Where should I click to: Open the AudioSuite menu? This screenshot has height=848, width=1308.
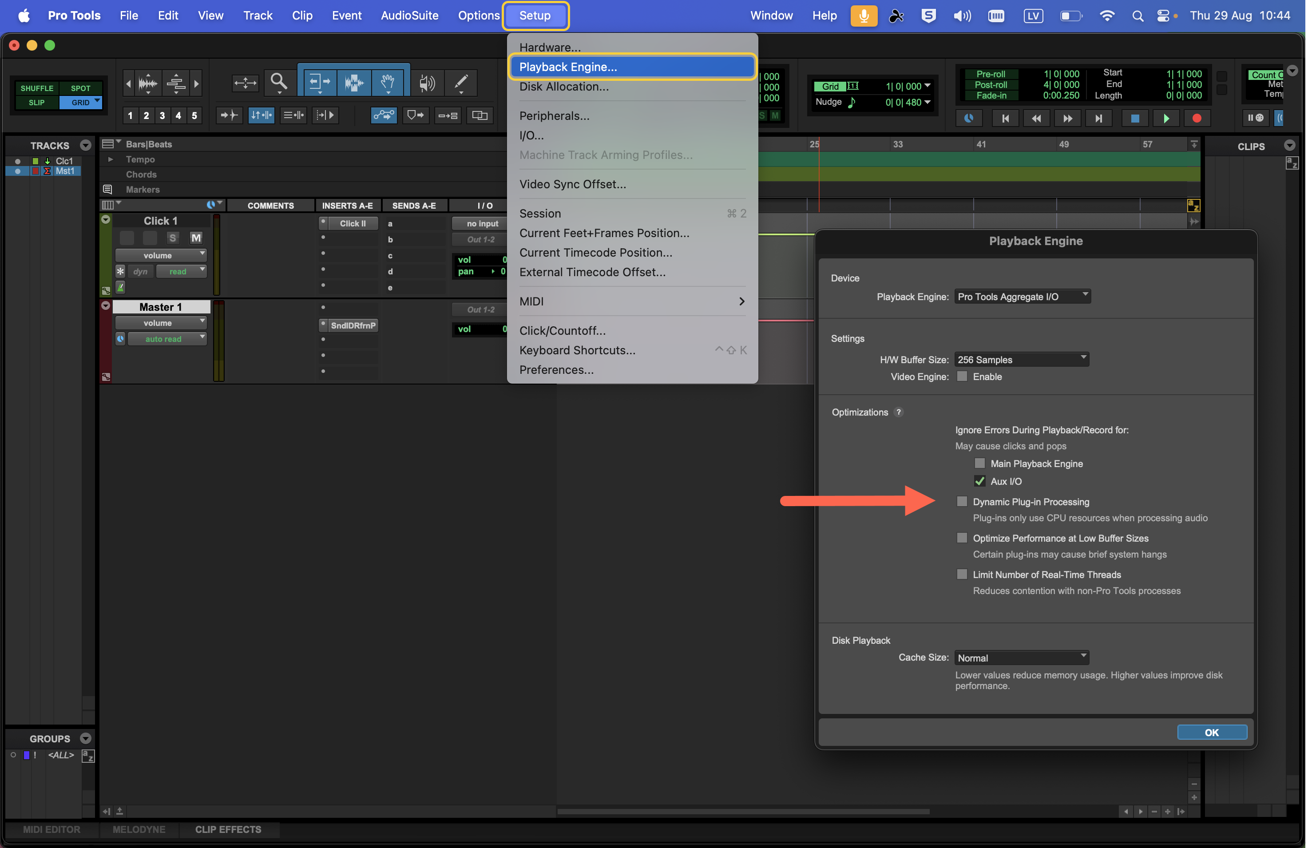click(x=409, y=16)
